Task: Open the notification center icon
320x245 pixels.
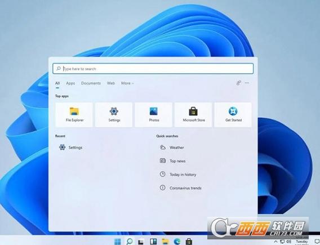Action: coord(317,242)
